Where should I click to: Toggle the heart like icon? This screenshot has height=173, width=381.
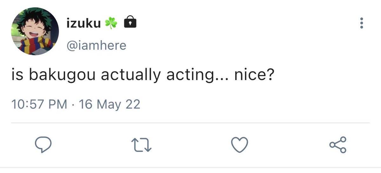click(x=239, y=145)
